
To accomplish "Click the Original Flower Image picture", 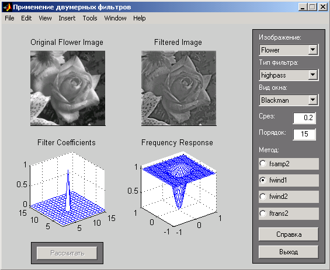I will tap(68, 88).
